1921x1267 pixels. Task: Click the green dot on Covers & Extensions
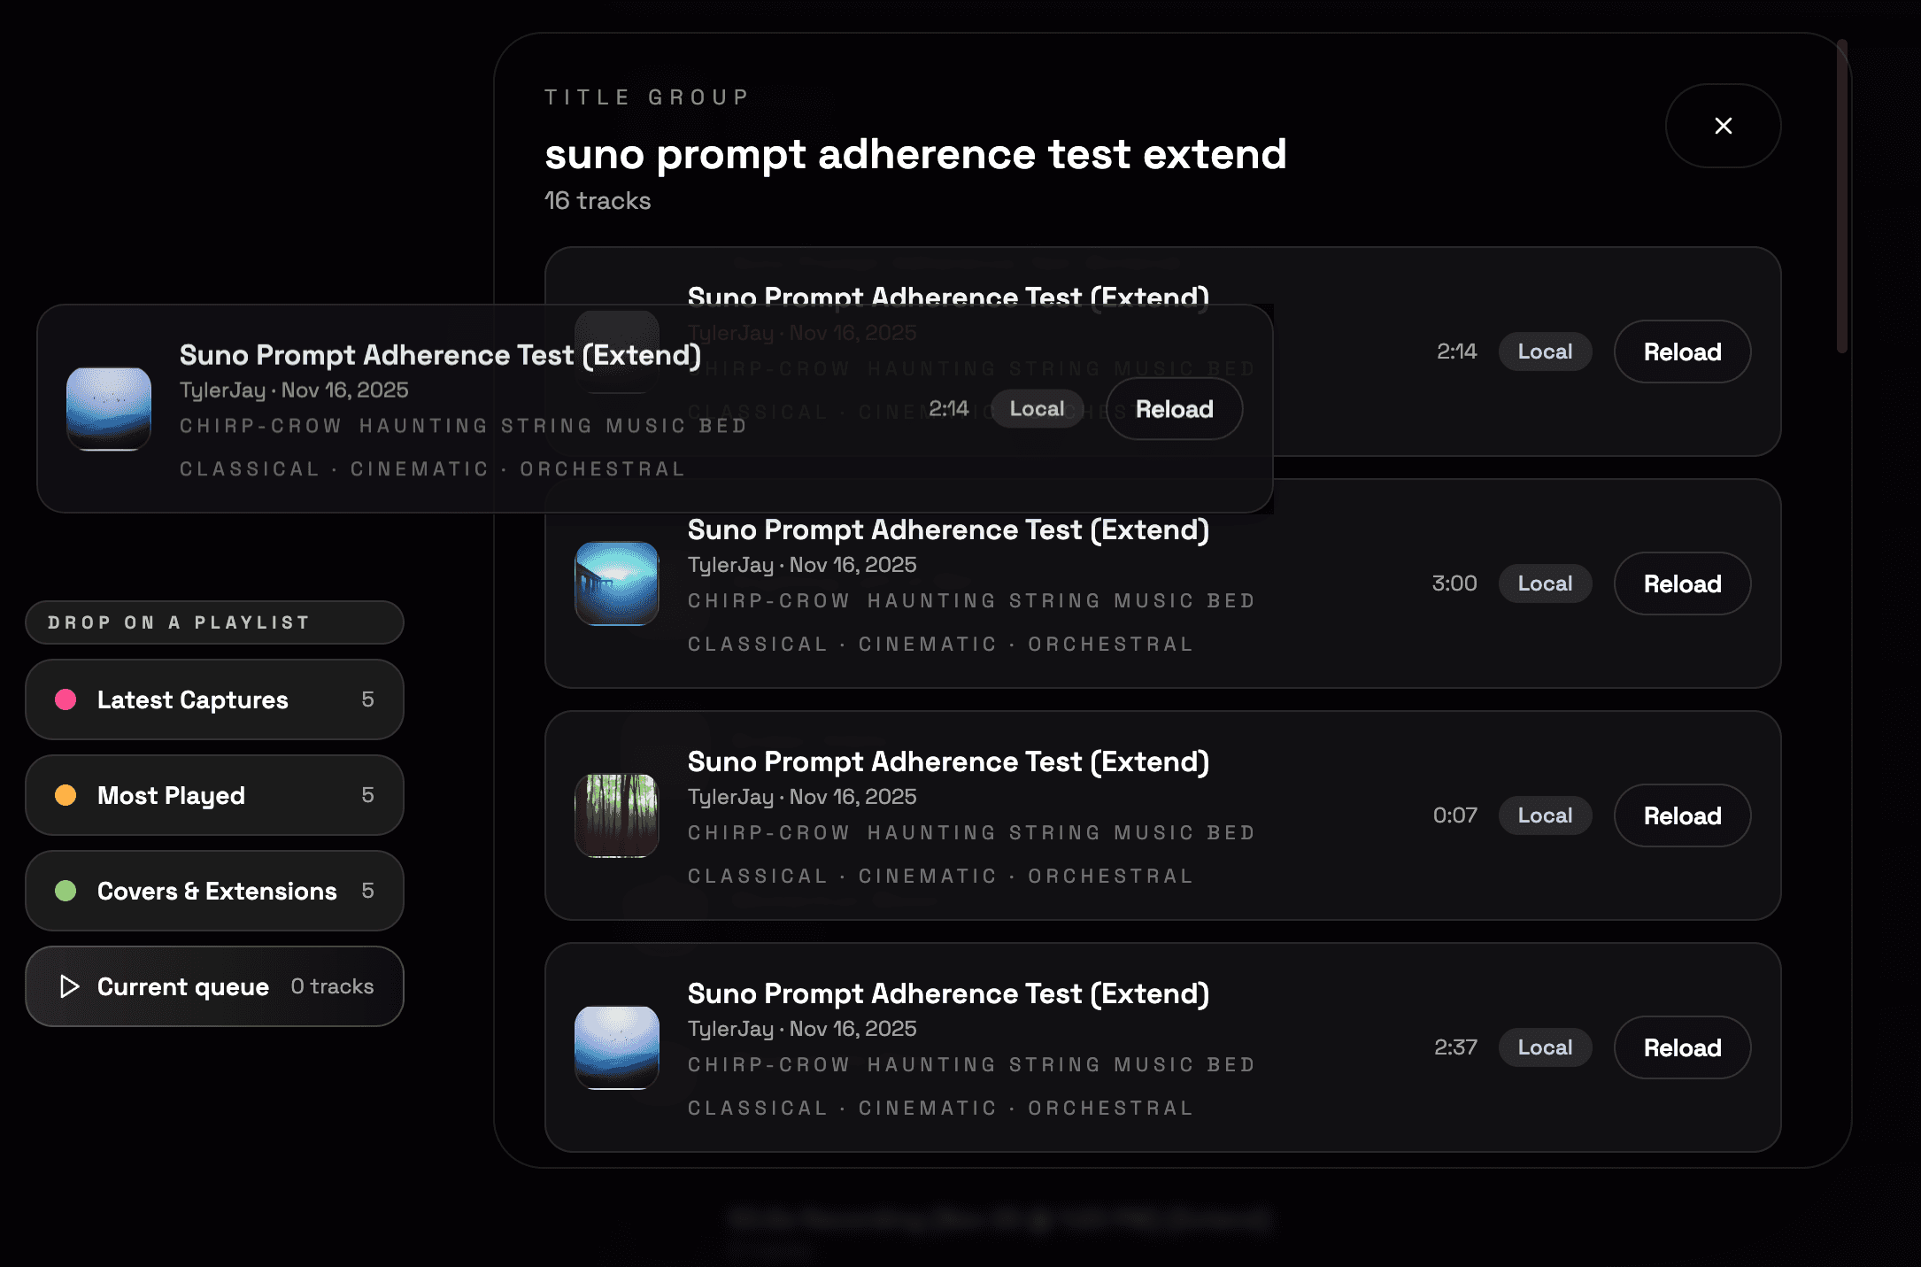tap(65, 891)
